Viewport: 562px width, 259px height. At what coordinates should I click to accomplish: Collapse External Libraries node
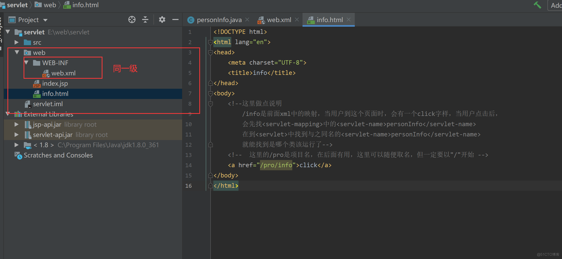pyautogui.click(x=8, y=114)
